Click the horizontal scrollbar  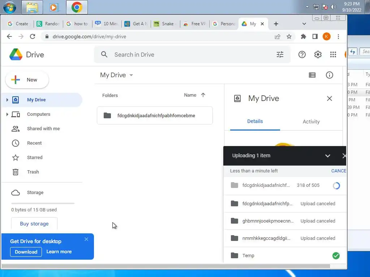(x=165, y=266)
